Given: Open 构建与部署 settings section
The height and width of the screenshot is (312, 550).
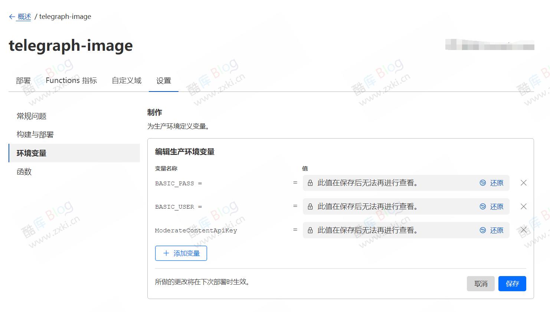Looking at the screenshot, I should pyautogui.click(x=35, y=134).
